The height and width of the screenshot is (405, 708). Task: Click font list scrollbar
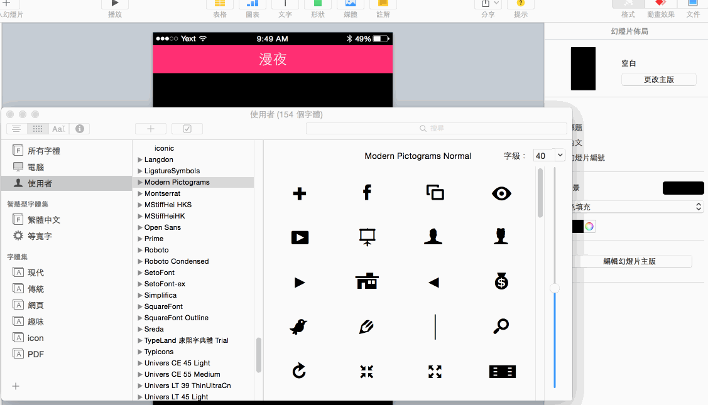click(259, 355)
